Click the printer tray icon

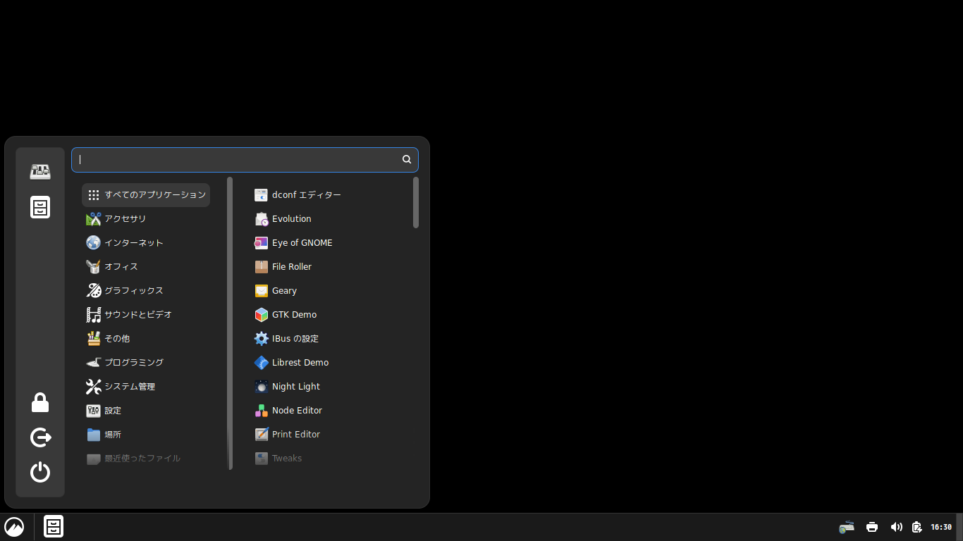pyautogui.click(x=872, y=527)
